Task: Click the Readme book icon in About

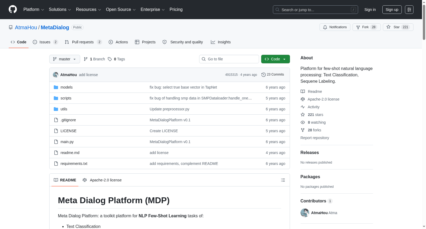Action: [x=303, y=91]
